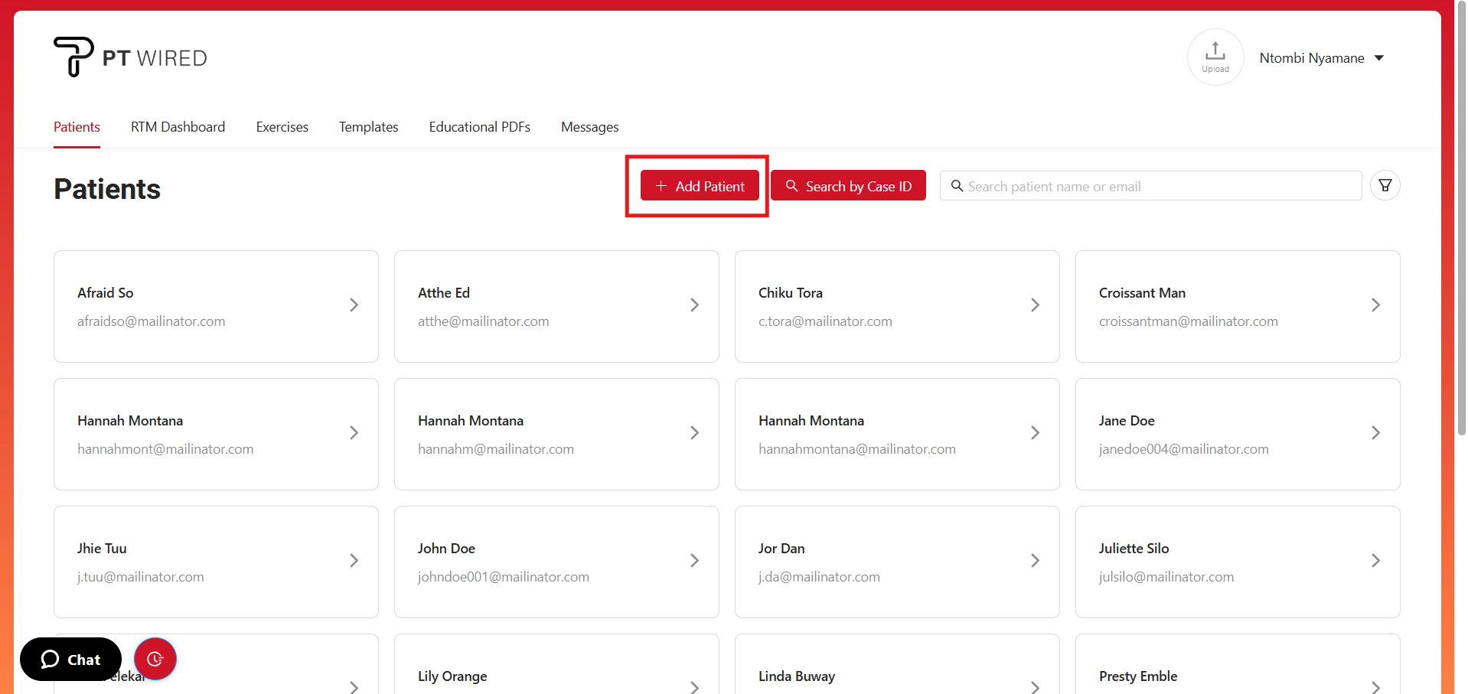This screenshot has width=1468, height=694.
Task: Open Jor Dan's card arrow
Action: click(x=1035, y=561)
